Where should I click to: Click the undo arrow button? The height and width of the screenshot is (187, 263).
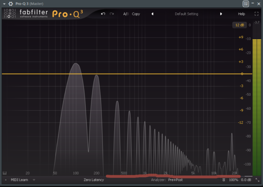click(x=103, y=14)
